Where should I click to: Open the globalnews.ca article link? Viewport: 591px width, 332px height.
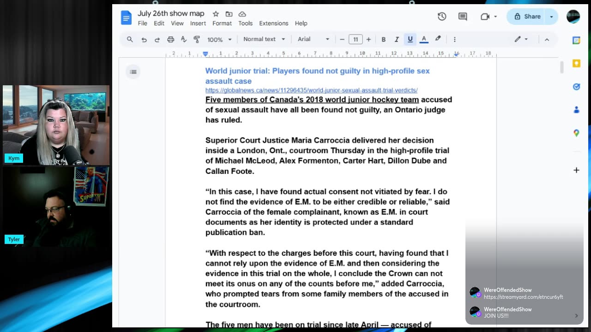pos(312,90)
